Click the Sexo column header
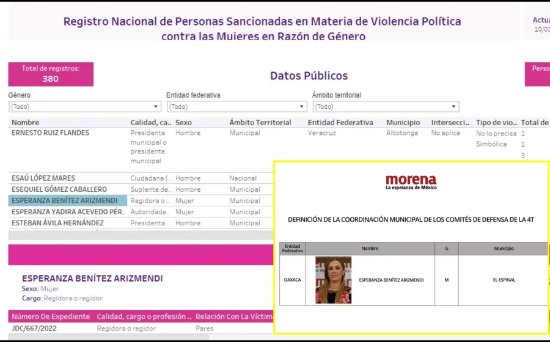Viewport: 550px width, 342px height. (x=183, y=122)
